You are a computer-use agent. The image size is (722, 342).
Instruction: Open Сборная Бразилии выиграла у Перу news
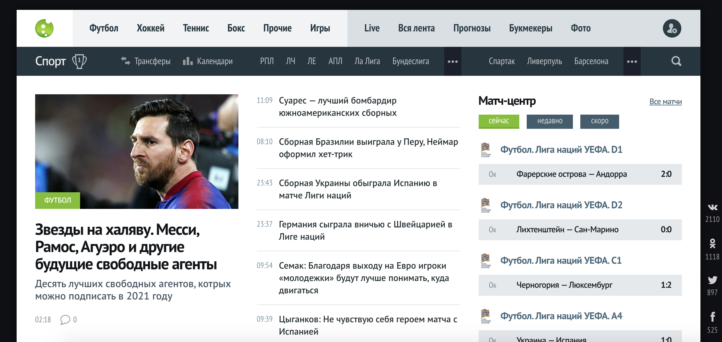[368, 148]
